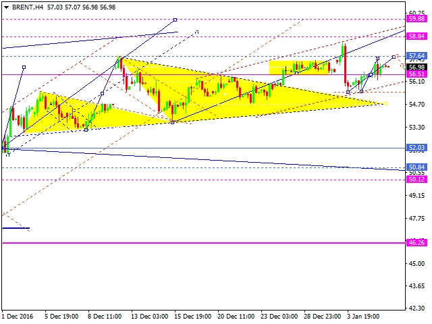
Task: Select the 58.84 magenta price level label
Action: [x=417, y=36]
